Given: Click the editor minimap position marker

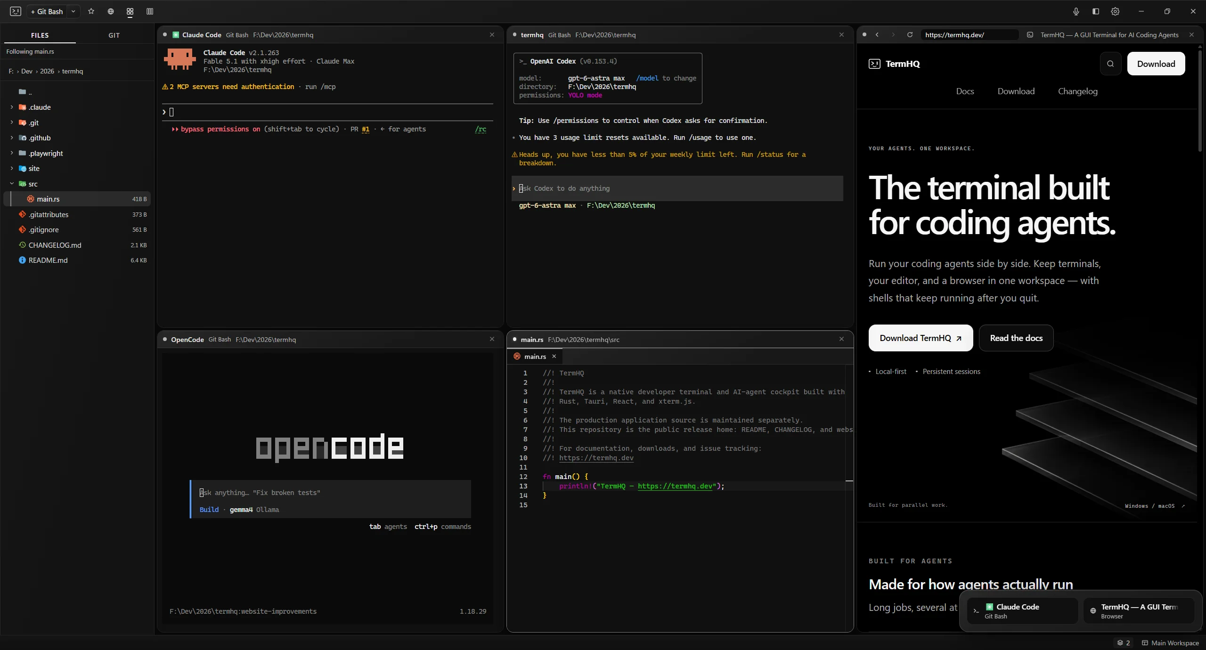Looking at the screenshot, I should click(x=849, y=481).
